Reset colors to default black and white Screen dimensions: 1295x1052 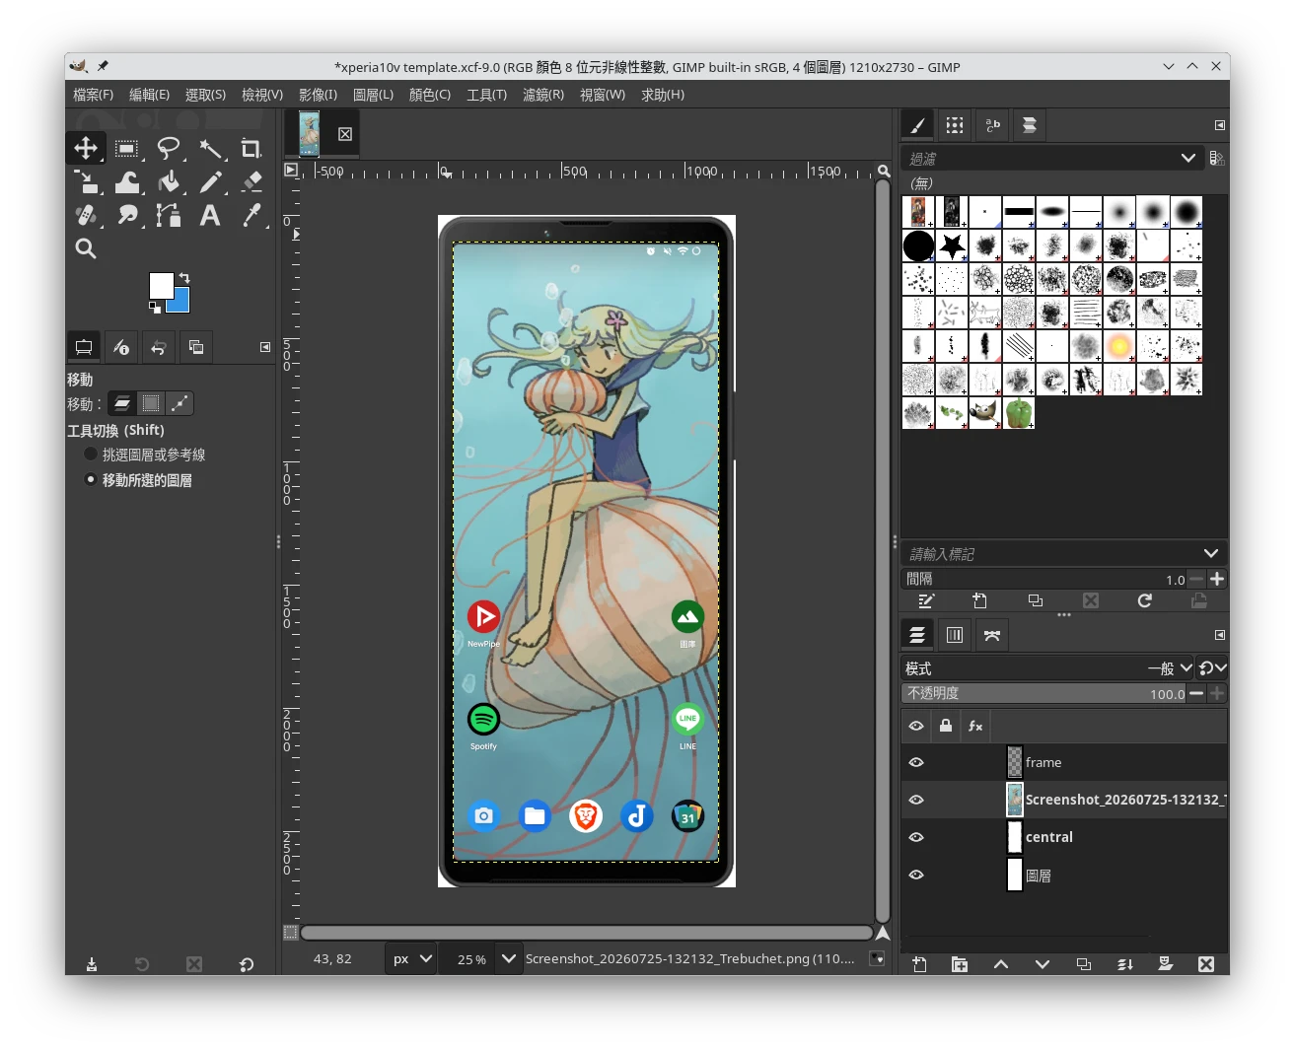tap(154, 308)
